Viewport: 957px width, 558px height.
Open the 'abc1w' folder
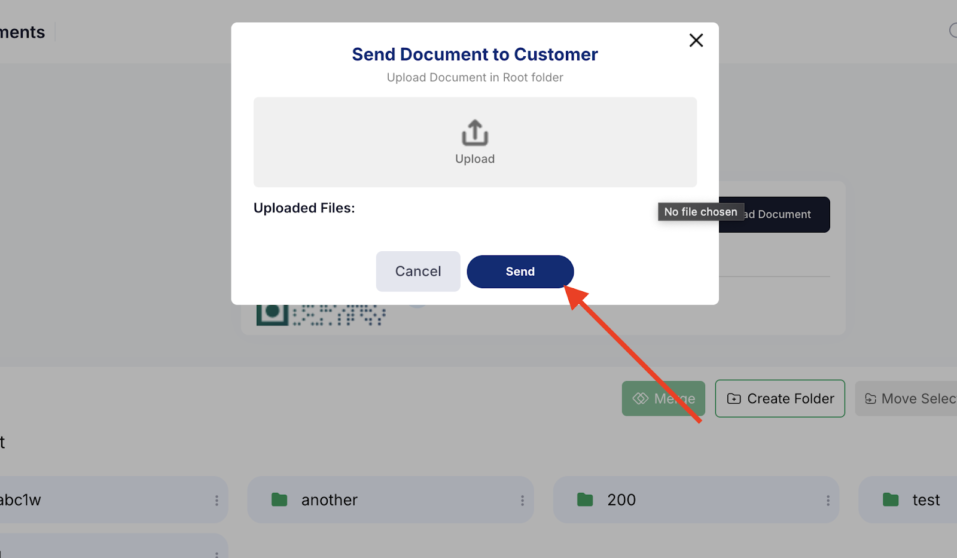(x=114, y=500)
